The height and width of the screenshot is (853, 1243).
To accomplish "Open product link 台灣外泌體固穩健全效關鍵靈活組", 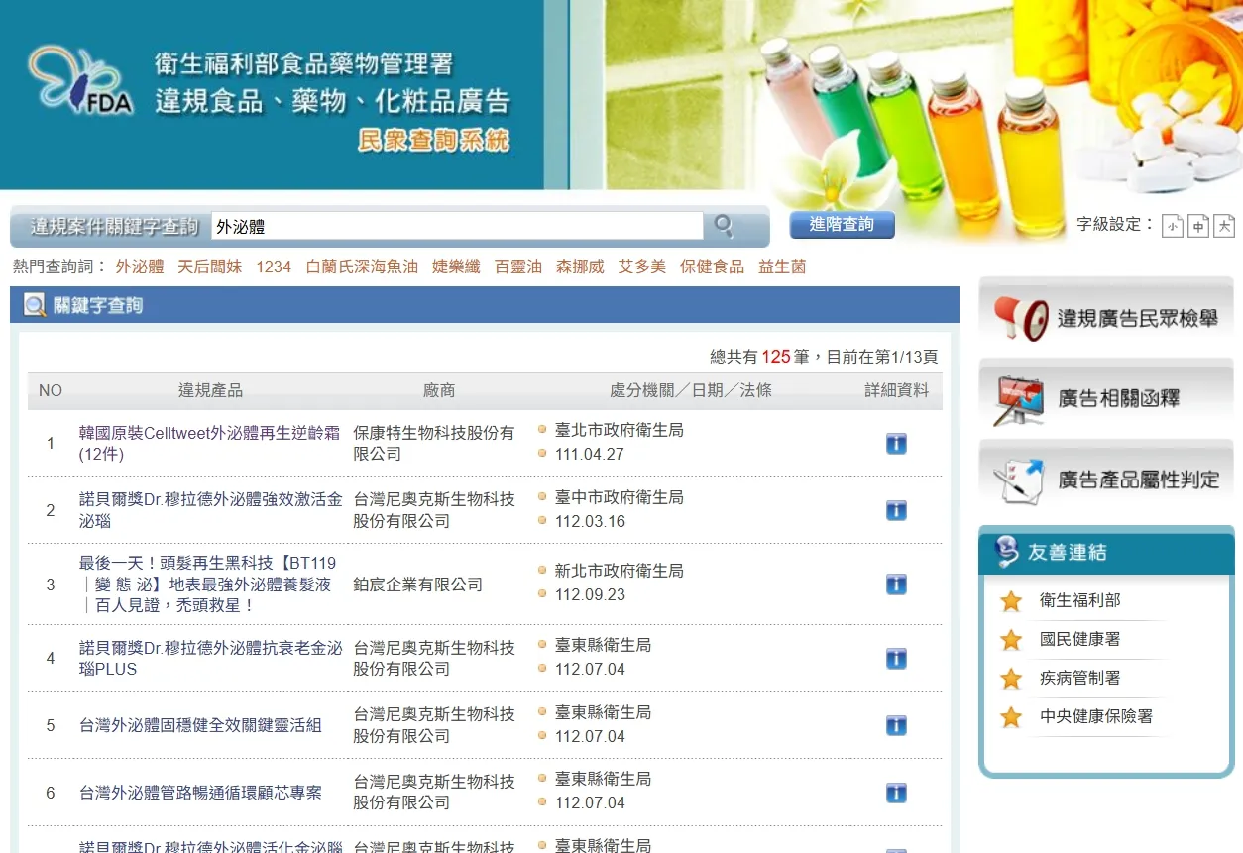I will [200, 725].
